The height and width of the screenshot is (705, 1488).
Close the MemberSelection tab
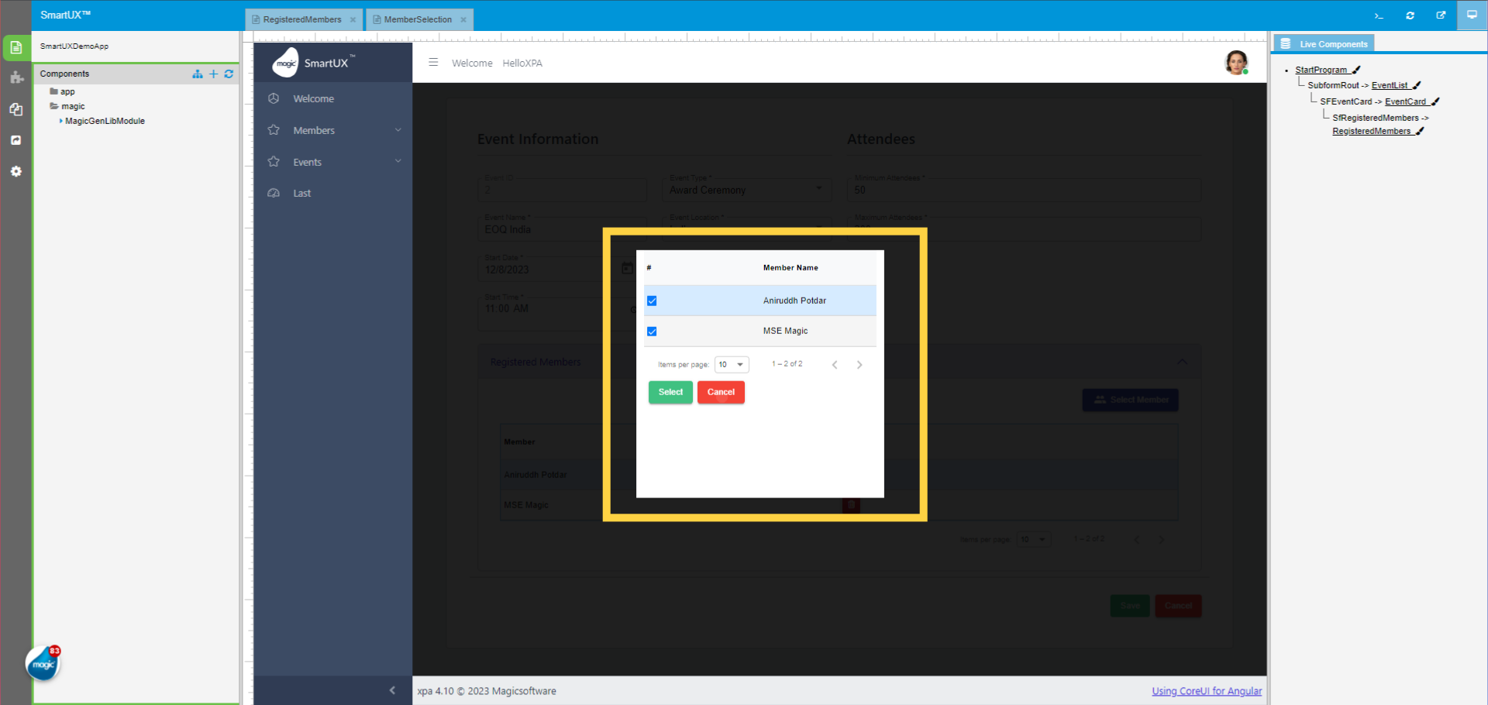(x=463, y=20)
